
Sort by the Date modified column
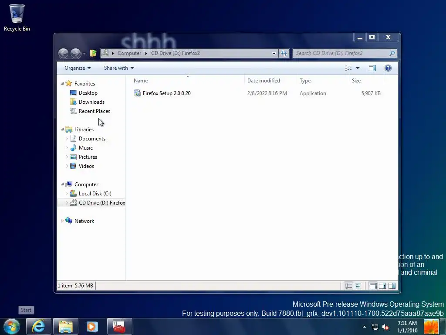click(270, 81)
